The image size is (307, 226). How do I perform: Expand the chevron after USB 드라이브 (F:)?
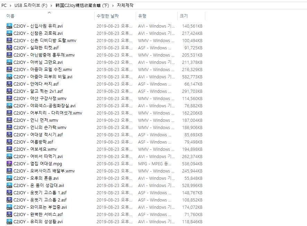pyautogui.click(x=51, y=6)
